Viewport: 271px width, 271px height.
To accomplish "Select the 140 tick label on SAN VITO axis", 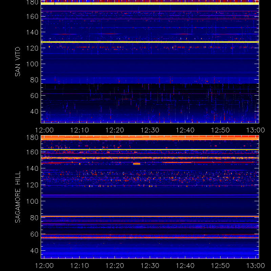I will tap(32, 32).
